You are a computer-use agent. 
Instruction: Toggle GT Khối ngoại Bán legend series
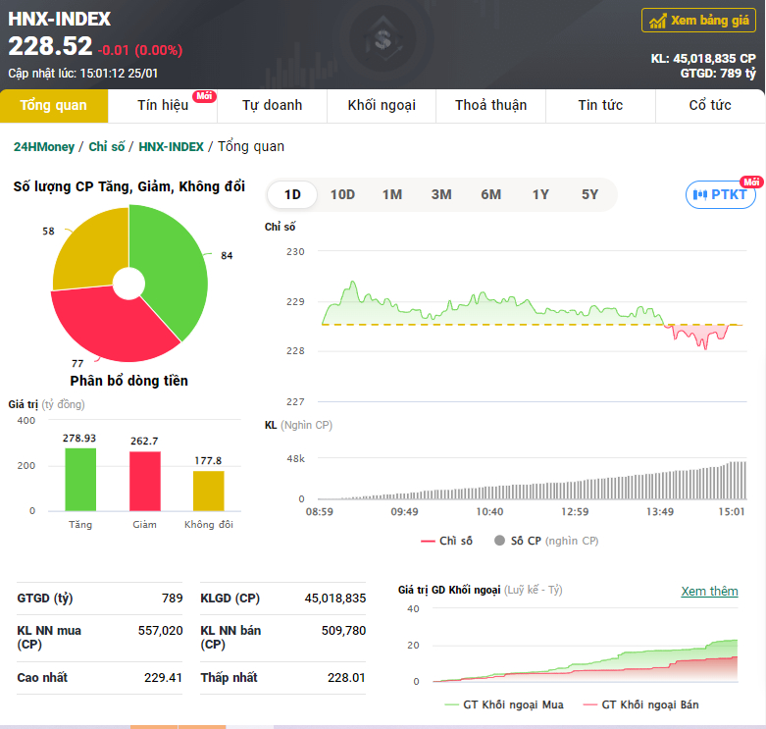point(640,704)
